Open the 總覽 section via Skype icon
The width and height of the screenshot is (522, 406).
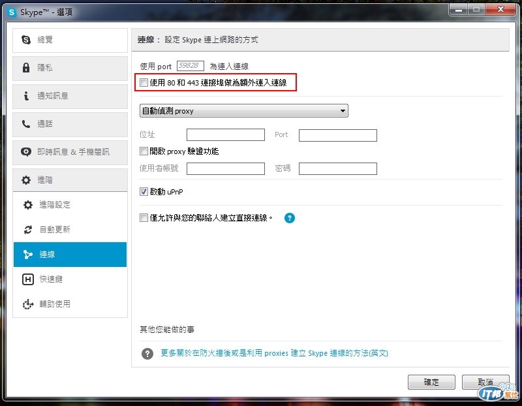coord(26,40)
